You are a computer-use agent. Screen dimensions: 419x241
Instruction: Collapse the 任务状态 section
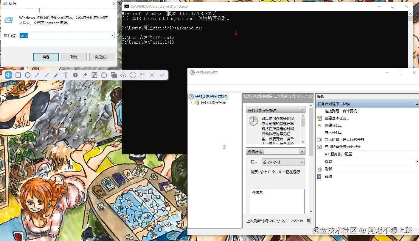pos(303,152)
